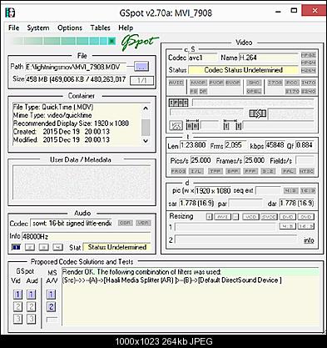The width and height of the screenshot is (327, 348).
Task: Click the audio Codec field sowt 16-bit
Action: tap(72, 223)
